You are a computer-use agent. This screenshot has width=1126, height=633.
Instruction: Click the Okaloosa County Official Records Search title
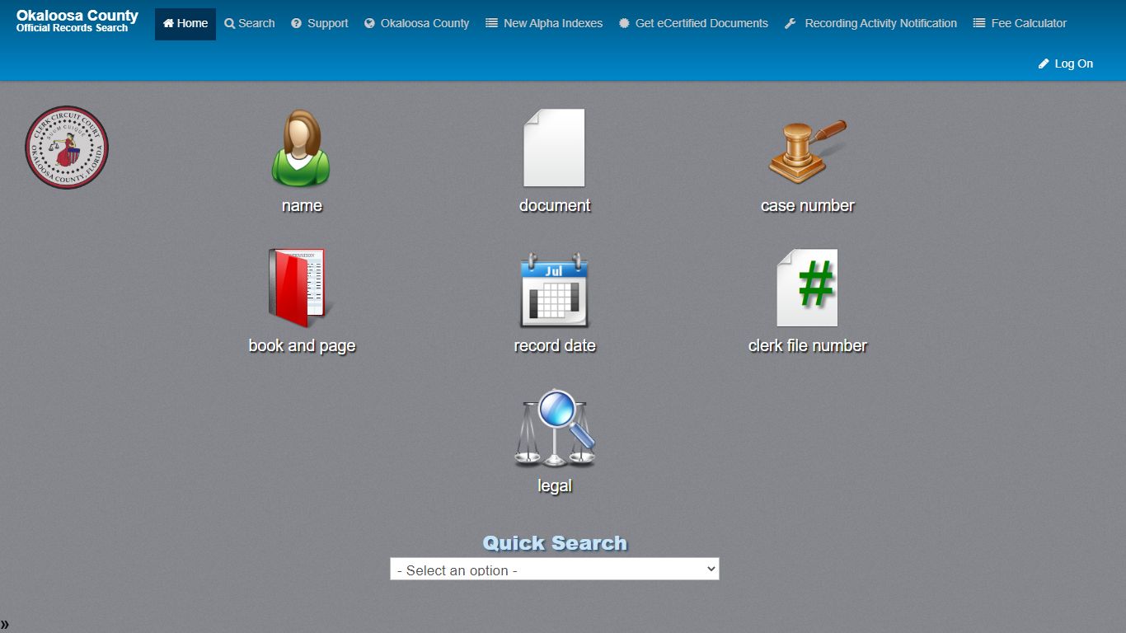click(77, 21)
